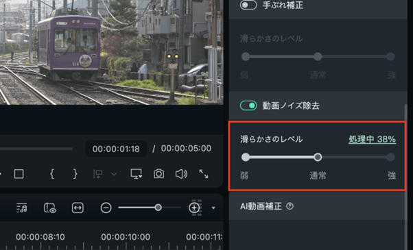Turn off the 動画ノイズ除去 toggle
The height and width of the screenshot is (250, 413).
[x=248, y=105]
